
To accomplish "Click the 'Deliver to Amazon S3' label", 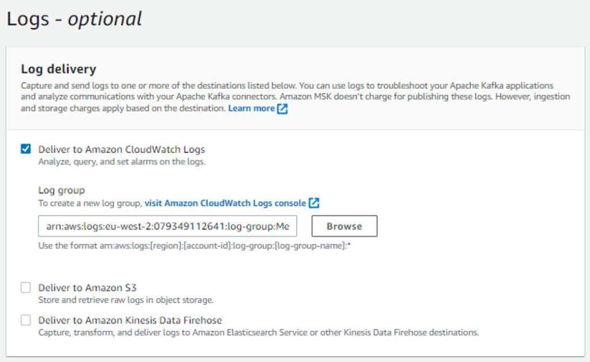I will [x=88, y=288].
